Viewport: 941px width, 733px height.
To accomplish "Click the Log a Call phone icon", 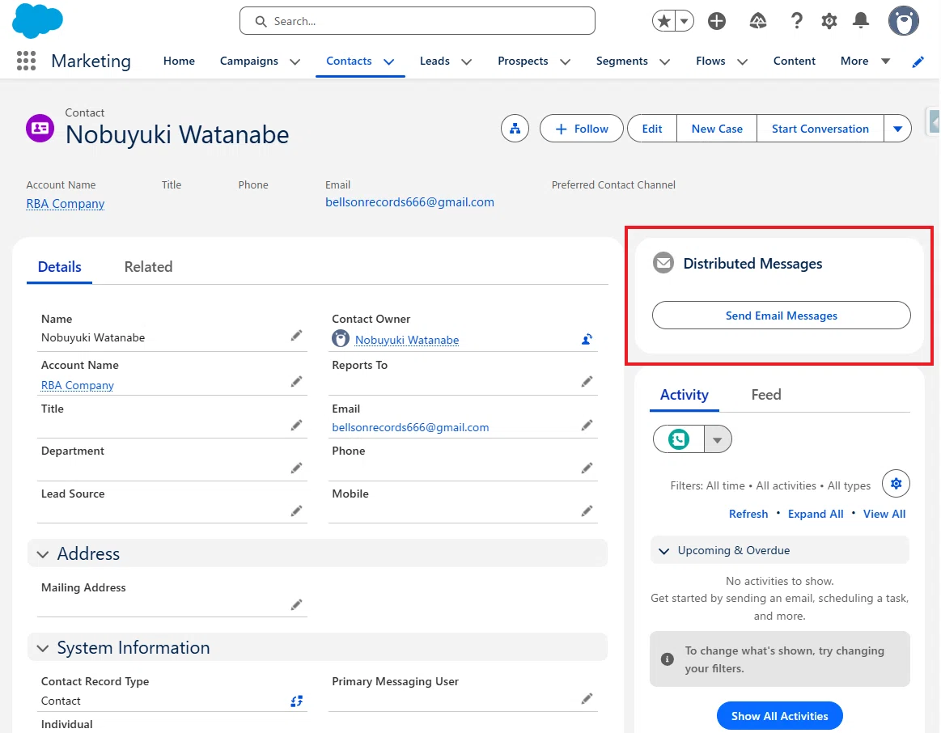I will tap(679, 439).
